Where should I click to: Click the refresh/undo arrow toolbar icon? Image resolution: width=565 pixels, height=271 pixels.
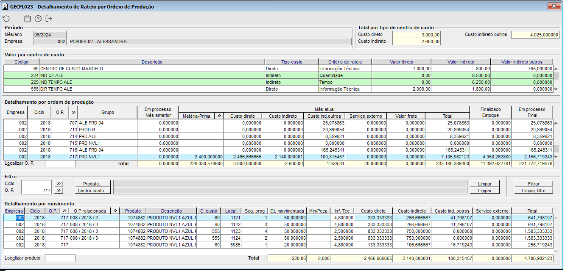(x=6, y=19)
